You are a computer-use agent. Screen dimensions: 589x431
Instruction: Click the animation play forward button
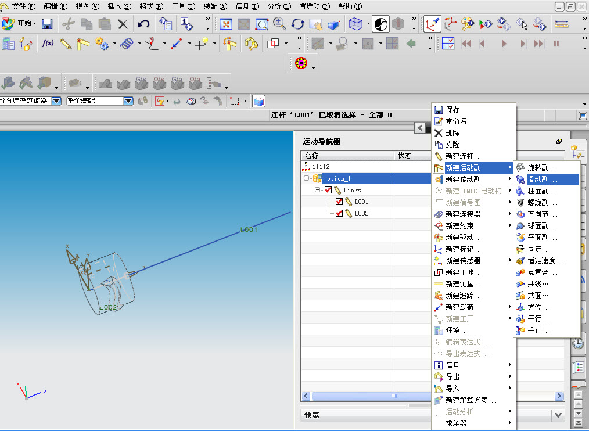click(504, 44)
